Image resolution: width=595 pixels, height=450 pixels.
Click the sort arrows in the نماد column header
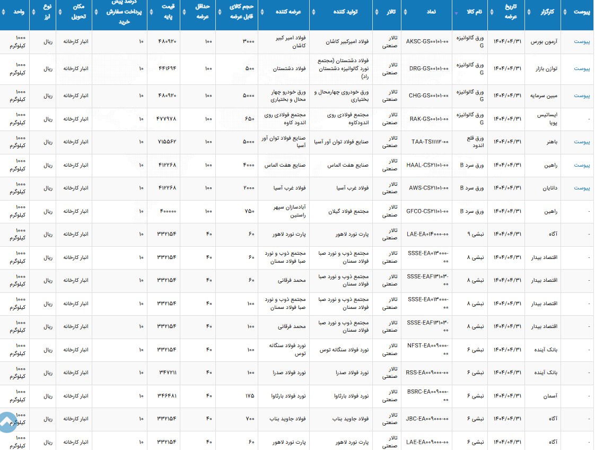click(405, 12)
